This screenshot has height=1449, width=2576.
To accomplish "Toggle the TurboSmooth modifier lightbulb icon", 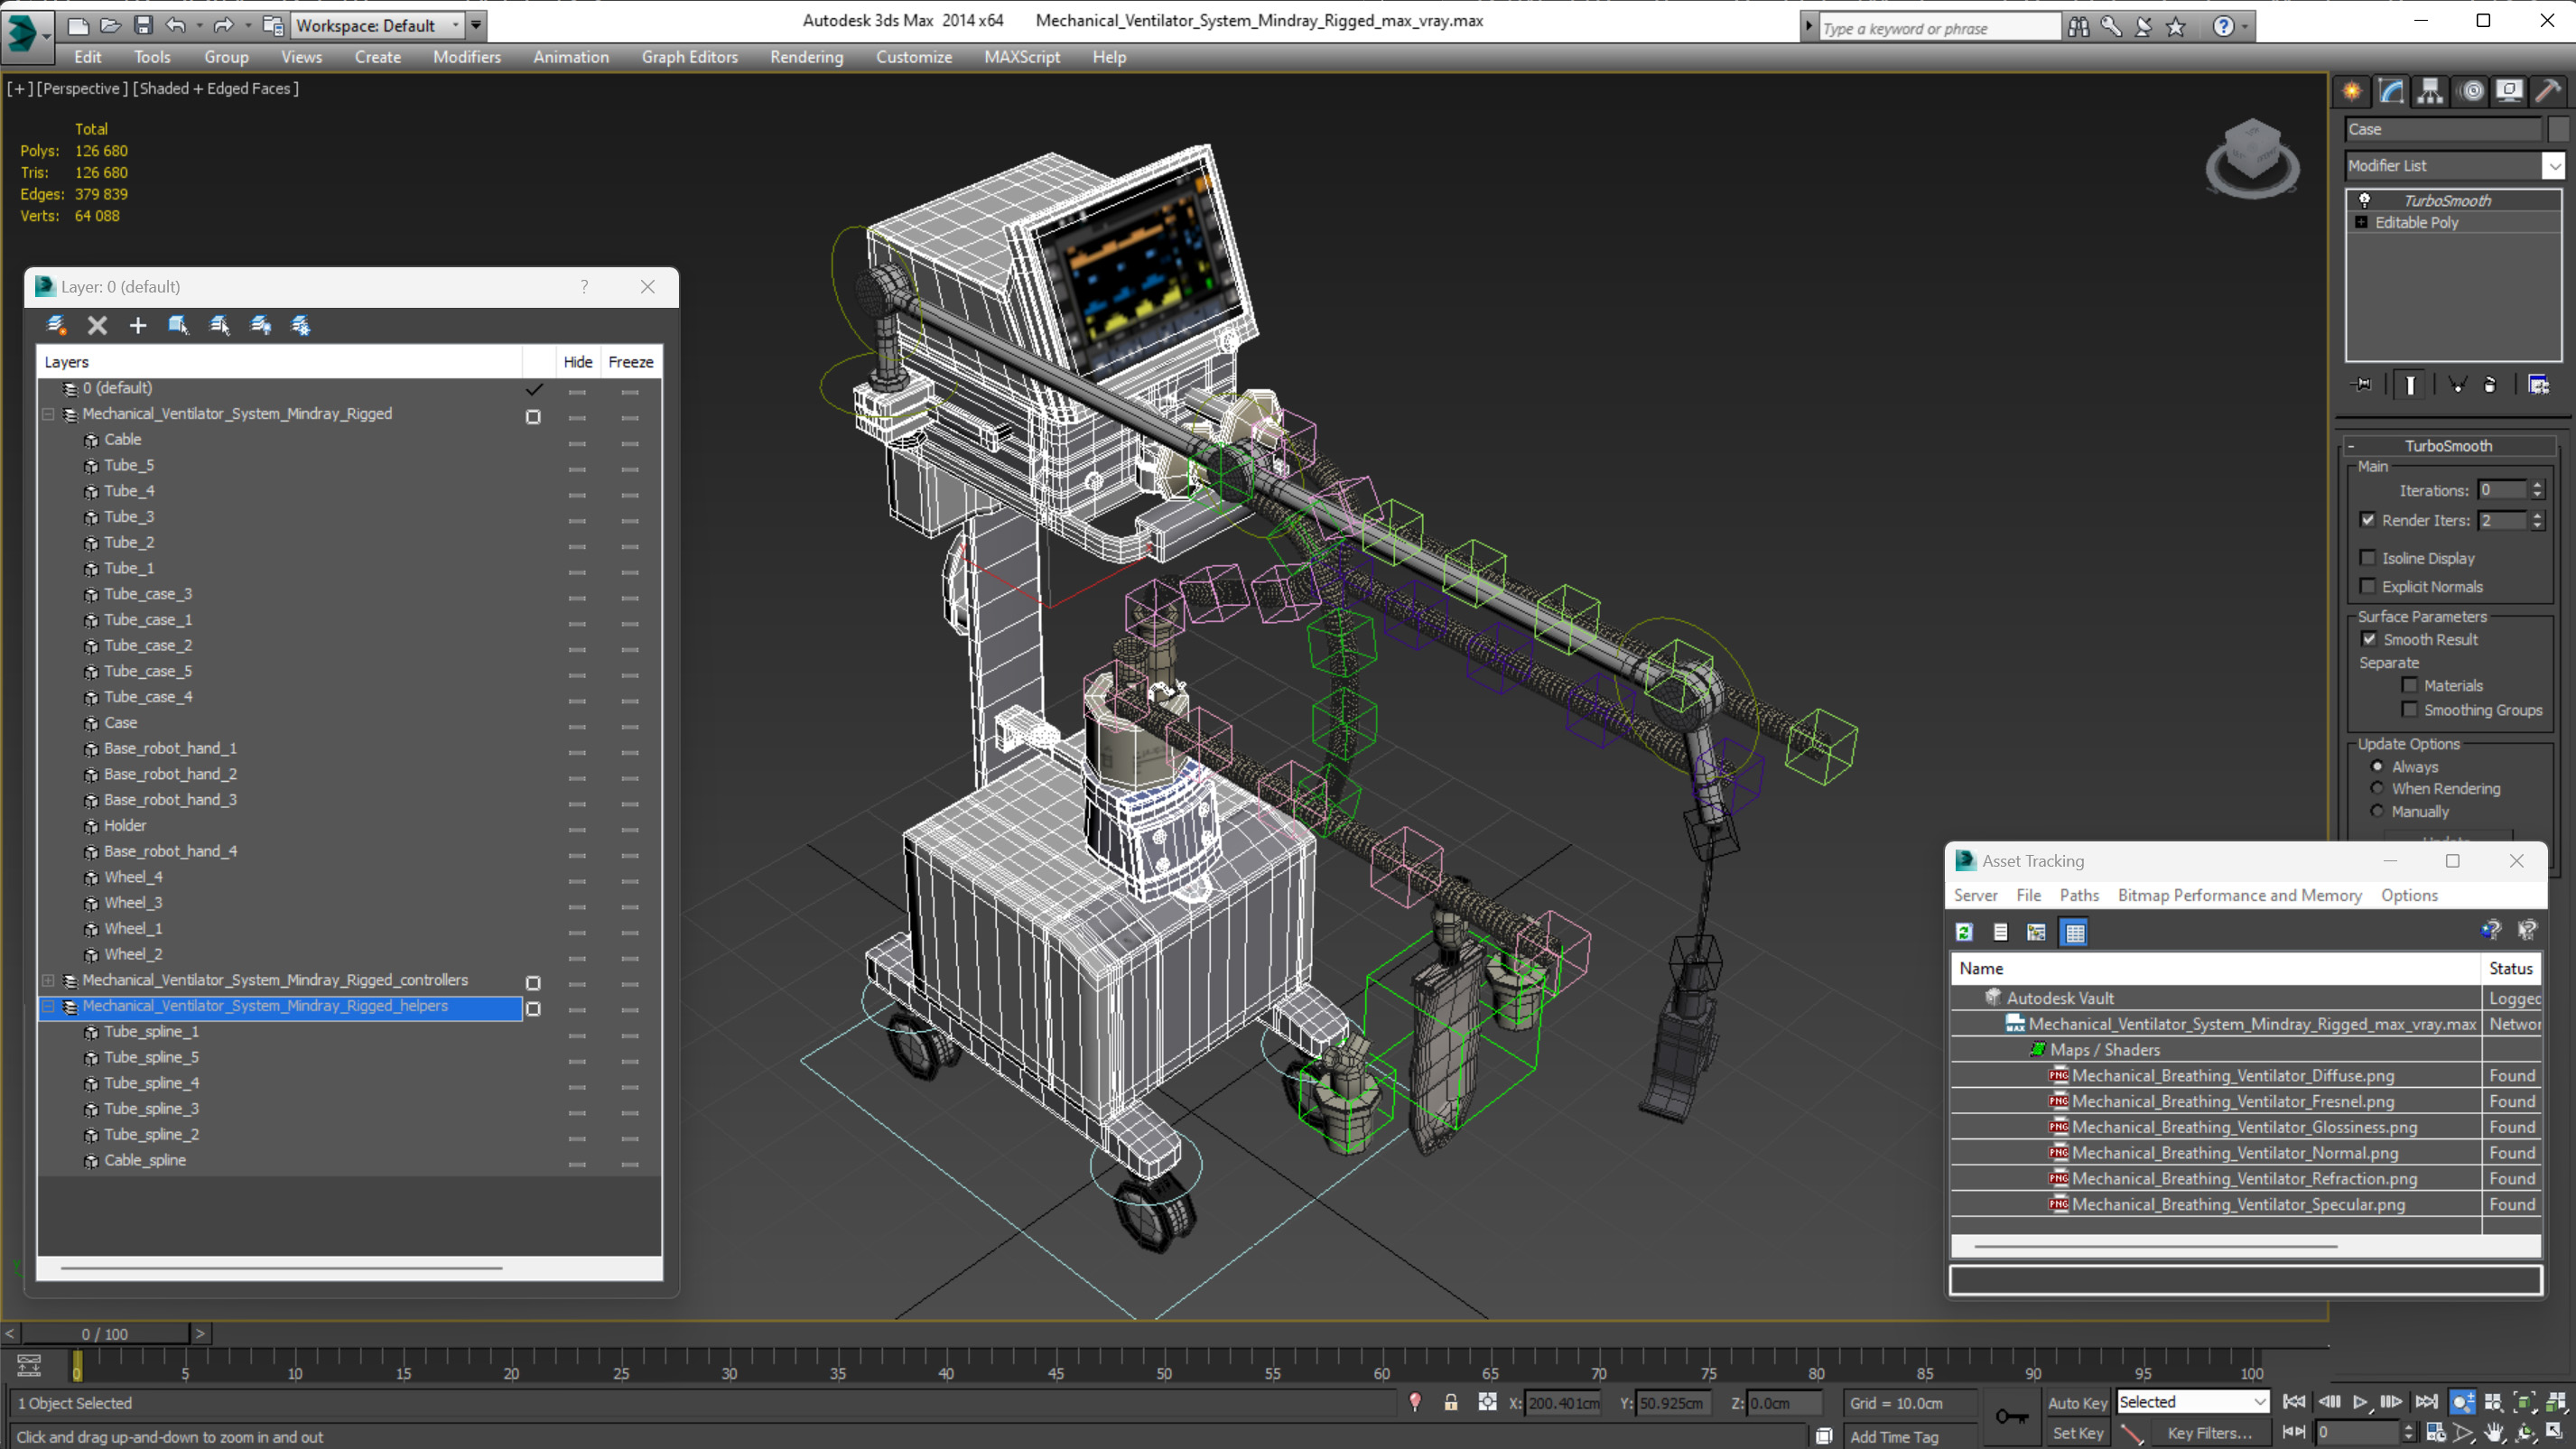I will point(2365,200).
